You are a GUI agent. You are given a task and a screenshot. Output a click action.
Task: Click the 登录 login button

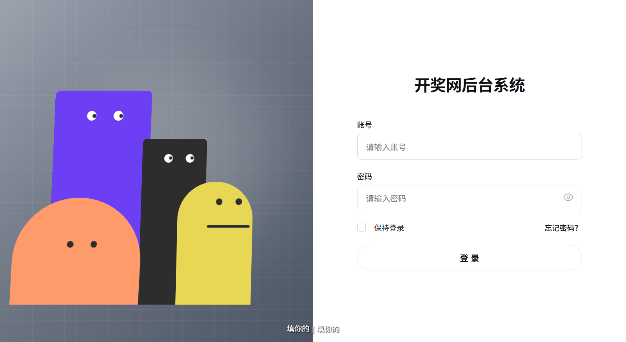tap(469, 258)
